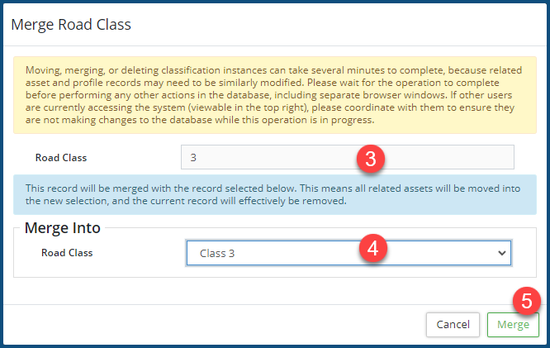This screenshot has height=348, width=550.
Task: Click warning line ending 'operation is in progress'
Action: (x=330, y=119)
